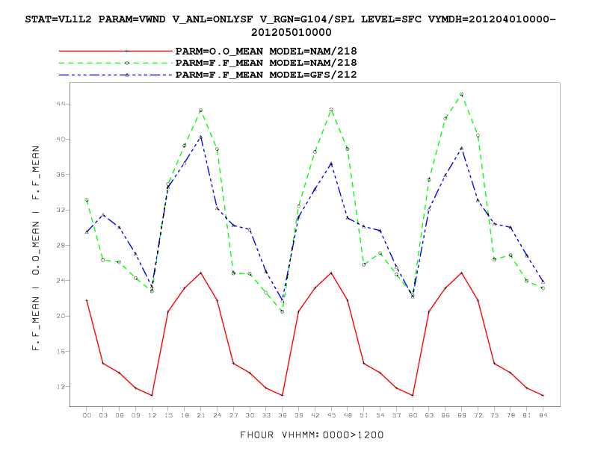Select legend entry PARM=F.F_MEAN MODEL=GFS/212
Viewport: 592px width, 457px height.
[266, 75]
